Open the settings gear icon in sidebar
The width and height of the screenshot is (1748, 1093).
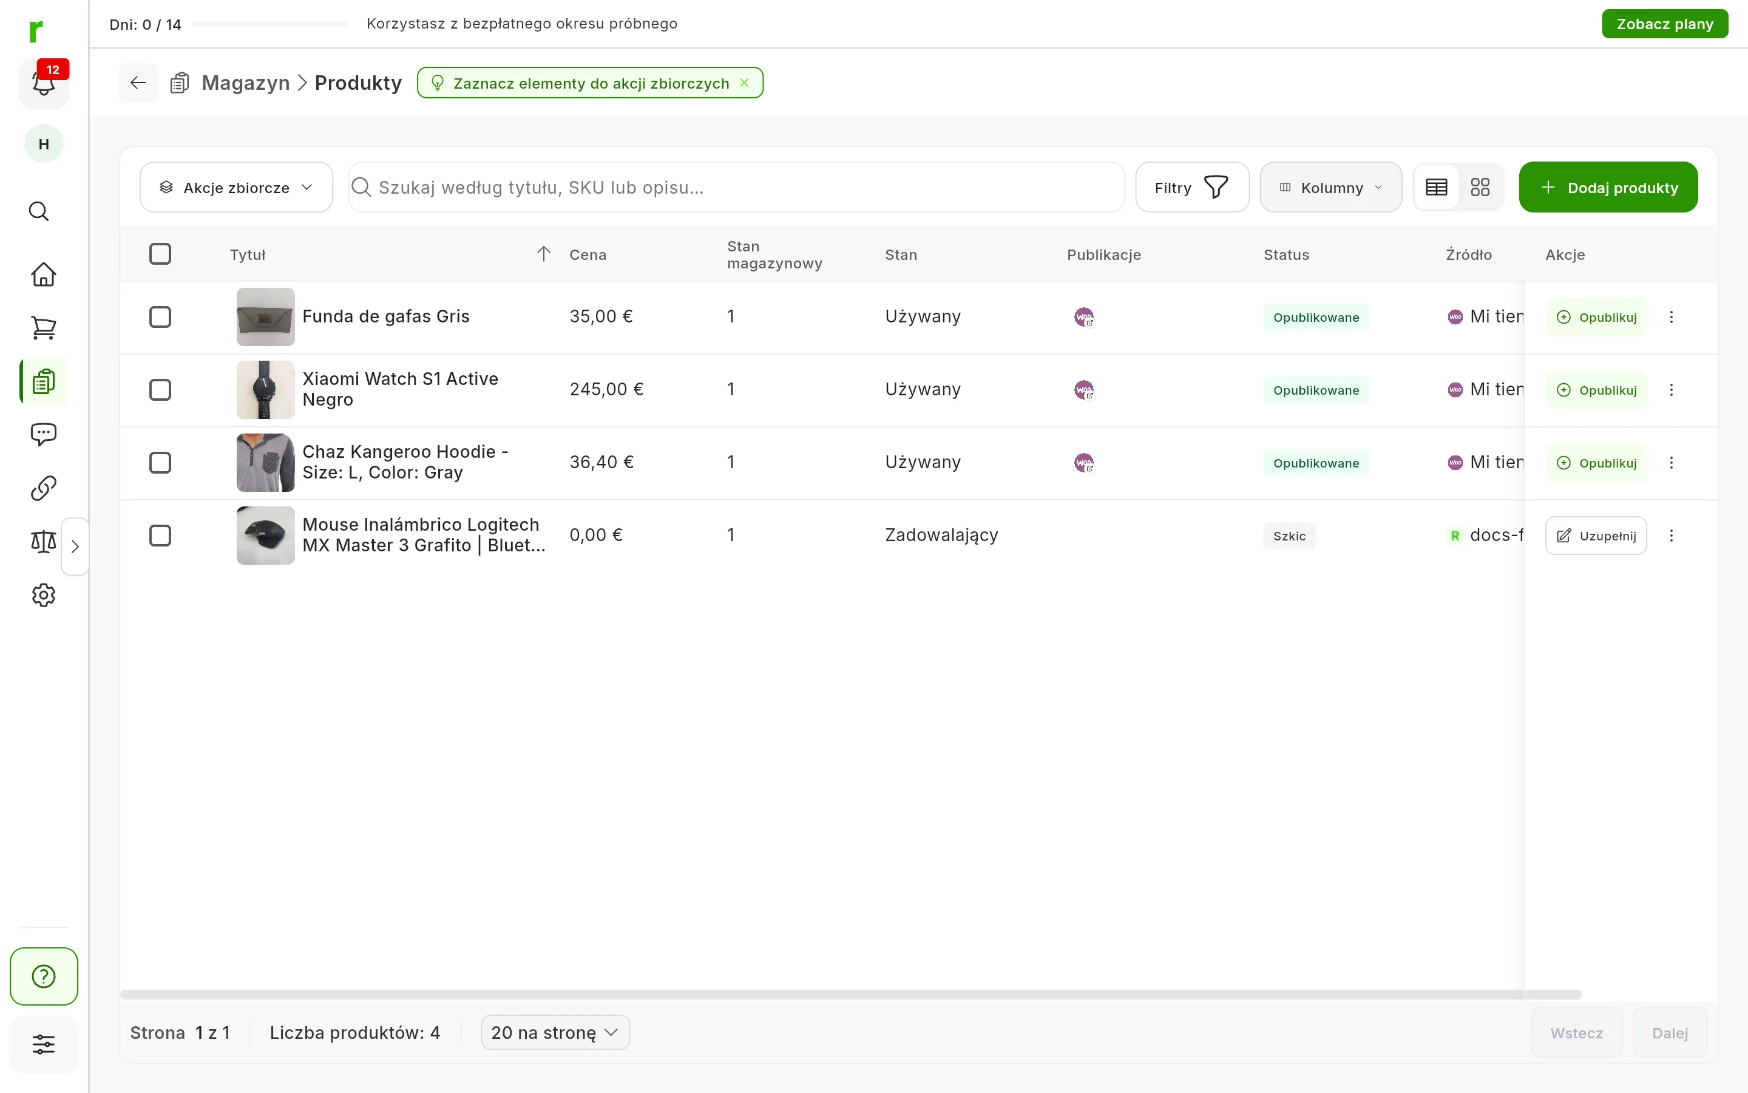(43, 595)
